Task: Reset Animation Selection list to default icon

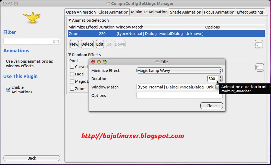Action: 259,44
